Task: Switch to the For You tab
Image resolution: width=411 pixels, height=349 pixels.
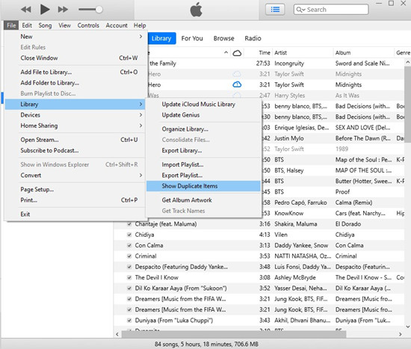Action: pyautogui.click(x=192, y=38)
